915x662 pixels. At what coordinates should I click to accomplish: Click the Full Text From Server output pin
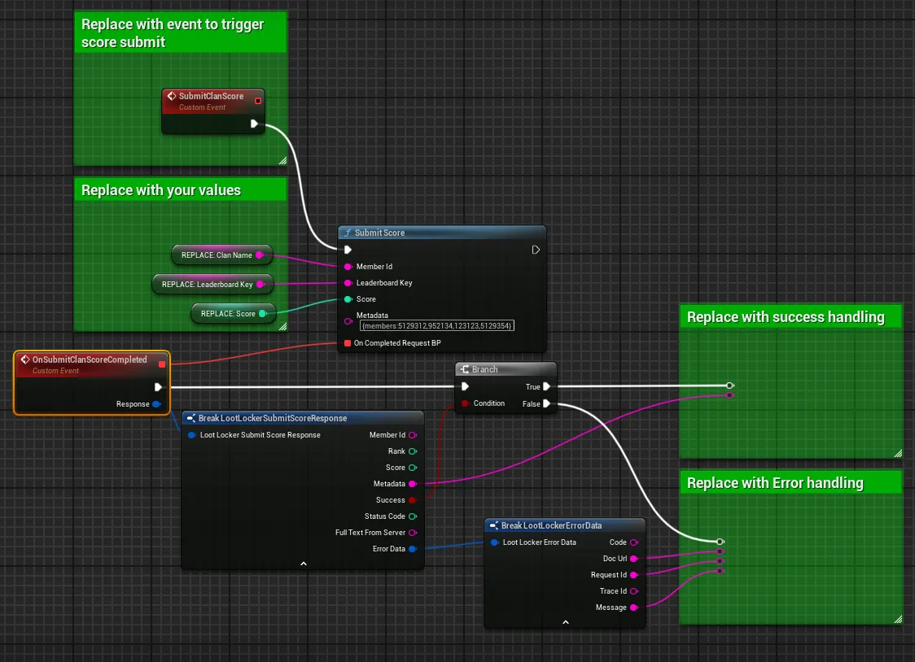413,533
